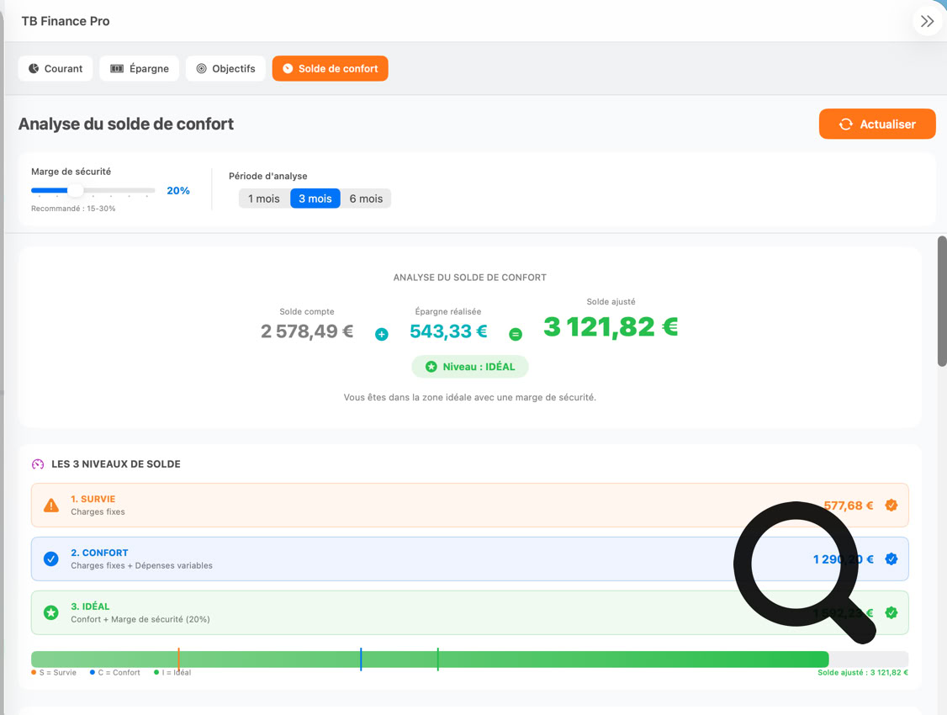Click the blue checkmark icon beside Confort
This screenshot has height=715, width=947.
coord(51,559)
